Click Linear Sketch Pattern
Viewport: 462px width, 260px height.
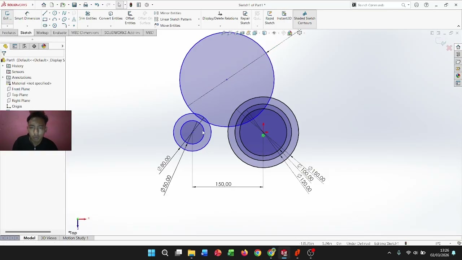point(173,19)
